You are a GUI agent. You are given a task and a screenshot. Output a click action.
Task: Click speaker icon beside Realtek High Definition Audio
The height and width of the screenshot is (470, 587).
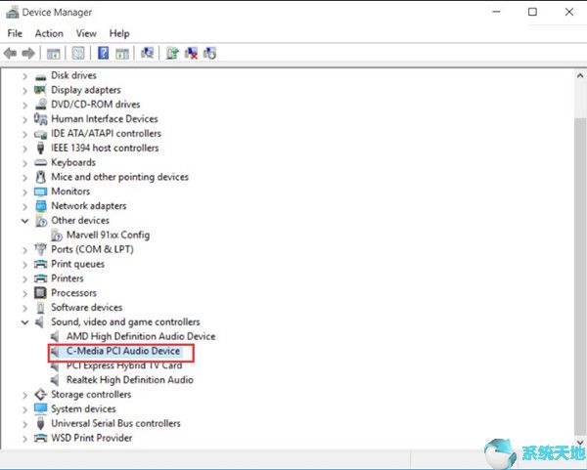[x=55, y=380]
